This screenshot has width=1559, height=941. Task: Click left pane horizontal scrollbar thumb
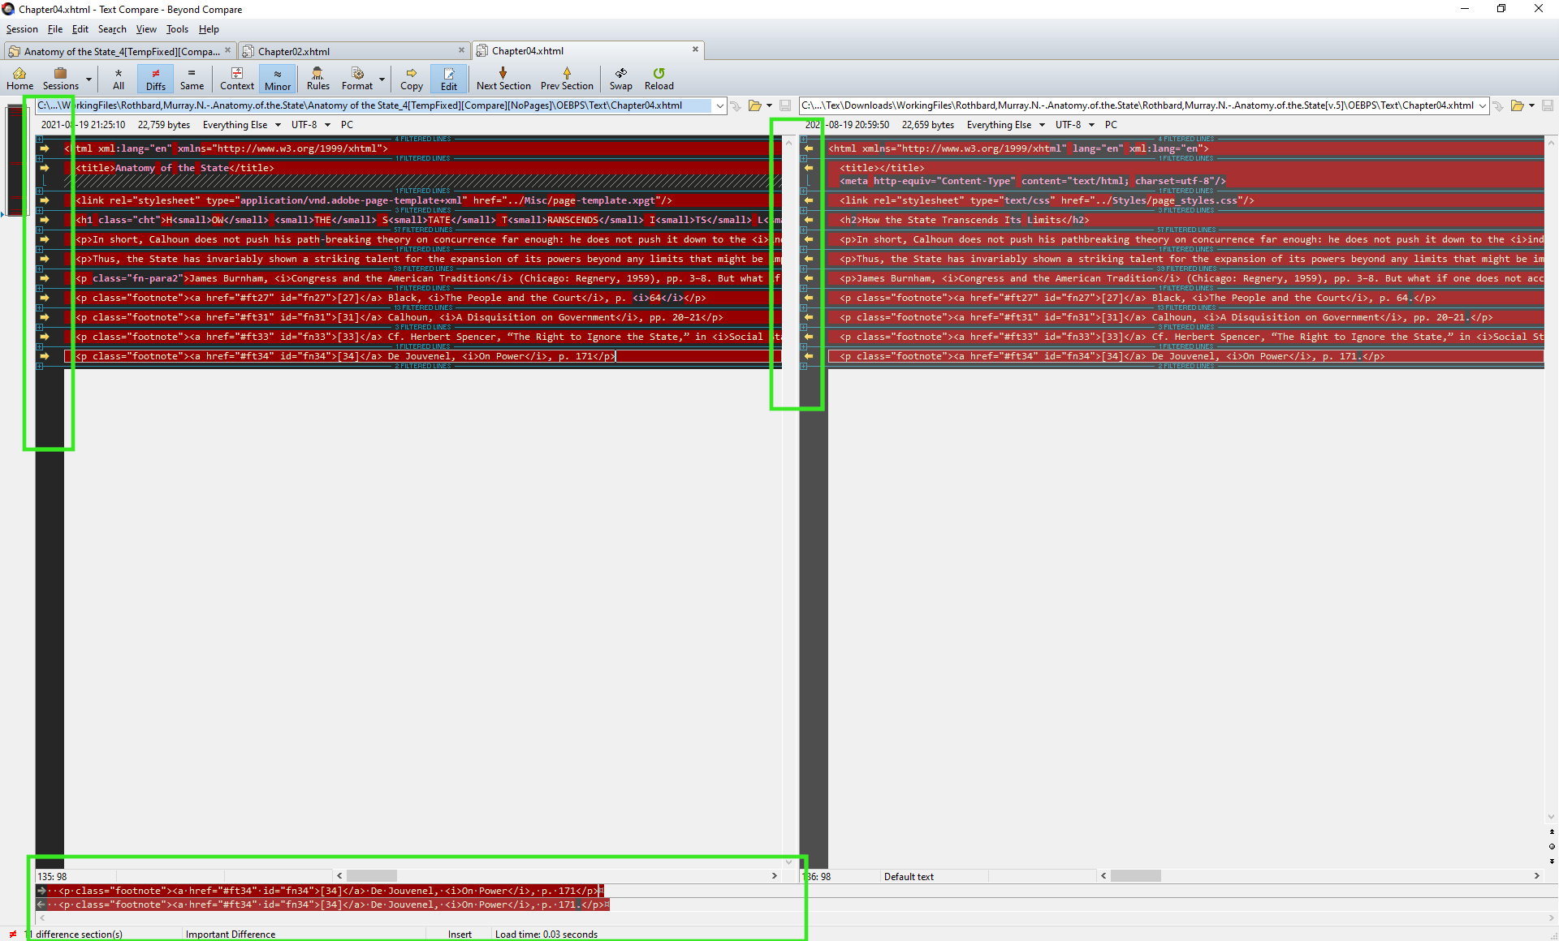click(x=371, y=876)
